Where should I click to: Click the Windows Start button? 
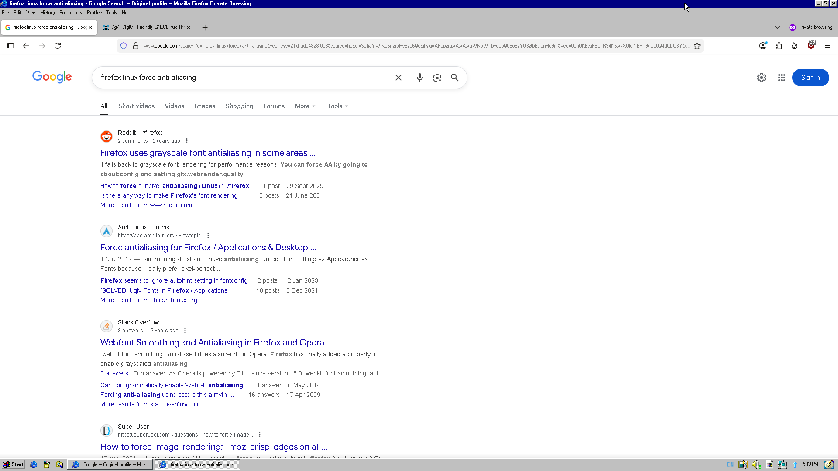[14, 464]
